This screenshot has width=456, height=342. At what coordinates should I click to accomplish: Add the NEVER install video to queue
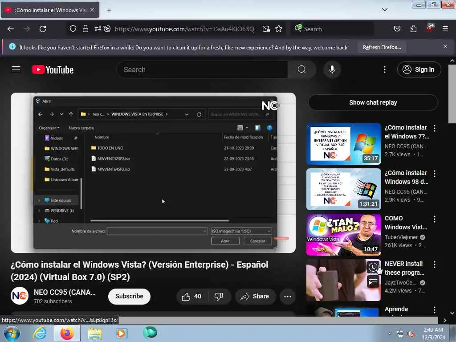[373, 282]
